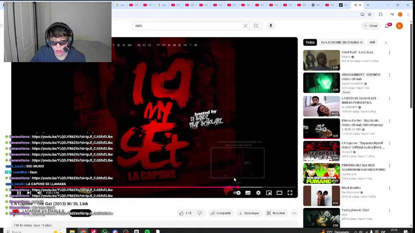Select the De LACAPONE SIX-DOUBLE-O chip

(x=342, y=42)
